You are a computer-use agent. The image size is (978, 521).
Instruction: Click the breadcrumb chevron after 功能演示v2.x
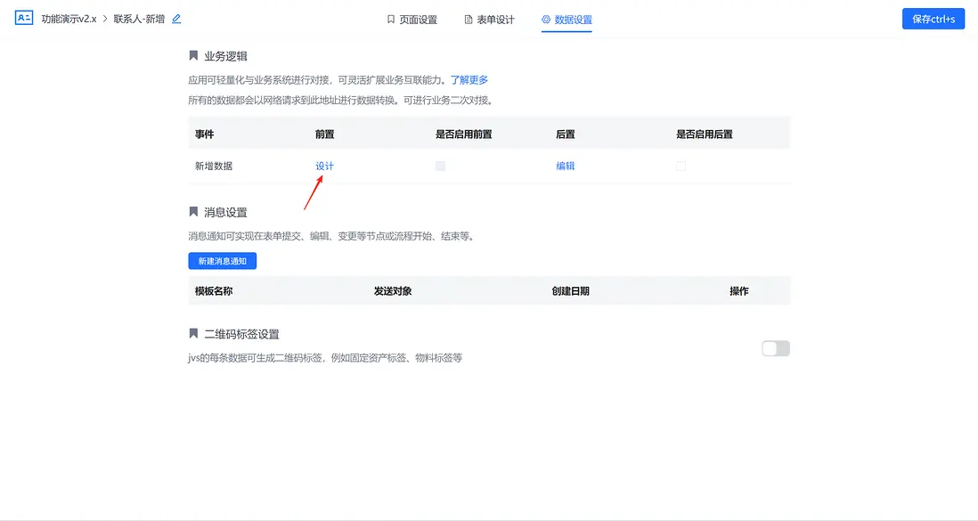click(105, 19)
